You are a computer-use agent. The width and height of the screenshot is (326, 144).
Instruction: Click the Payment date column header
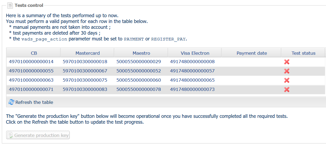tap(252, 53)
